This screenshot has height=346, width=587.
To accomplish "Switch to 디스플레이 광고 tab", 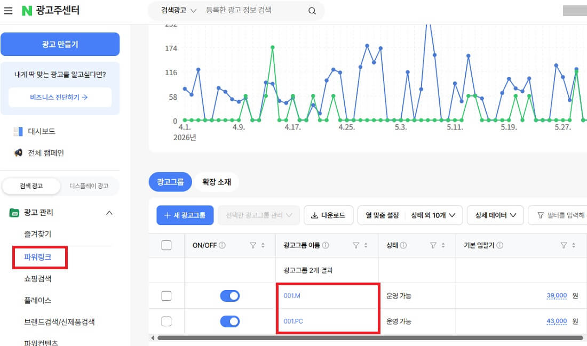I will [x=89, y=186].
